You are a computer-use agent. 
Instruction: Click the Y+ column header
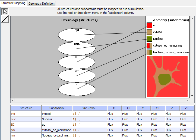(158, 108)
